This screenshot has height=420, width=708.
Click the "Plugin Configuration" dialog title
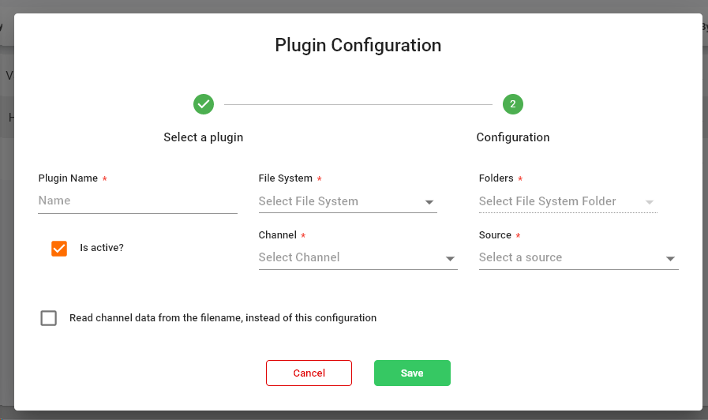358,45
